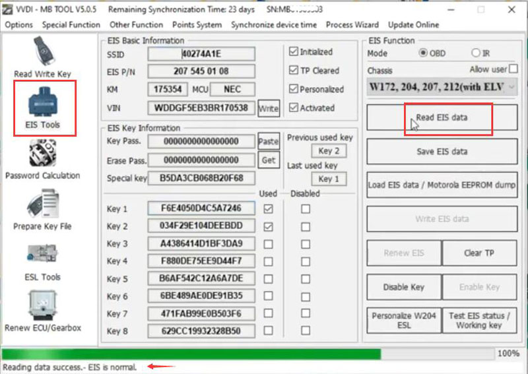Select the OBD mode radio button

point(423,53)
